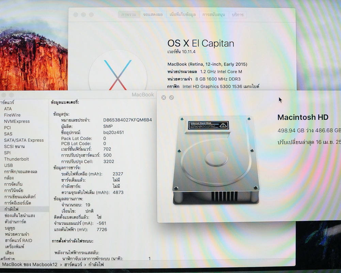The height and width of the screenshot is (273, 341).
Task: Select การวินิจฉัย in the sidebar
Action: click(x=14, y=190)
